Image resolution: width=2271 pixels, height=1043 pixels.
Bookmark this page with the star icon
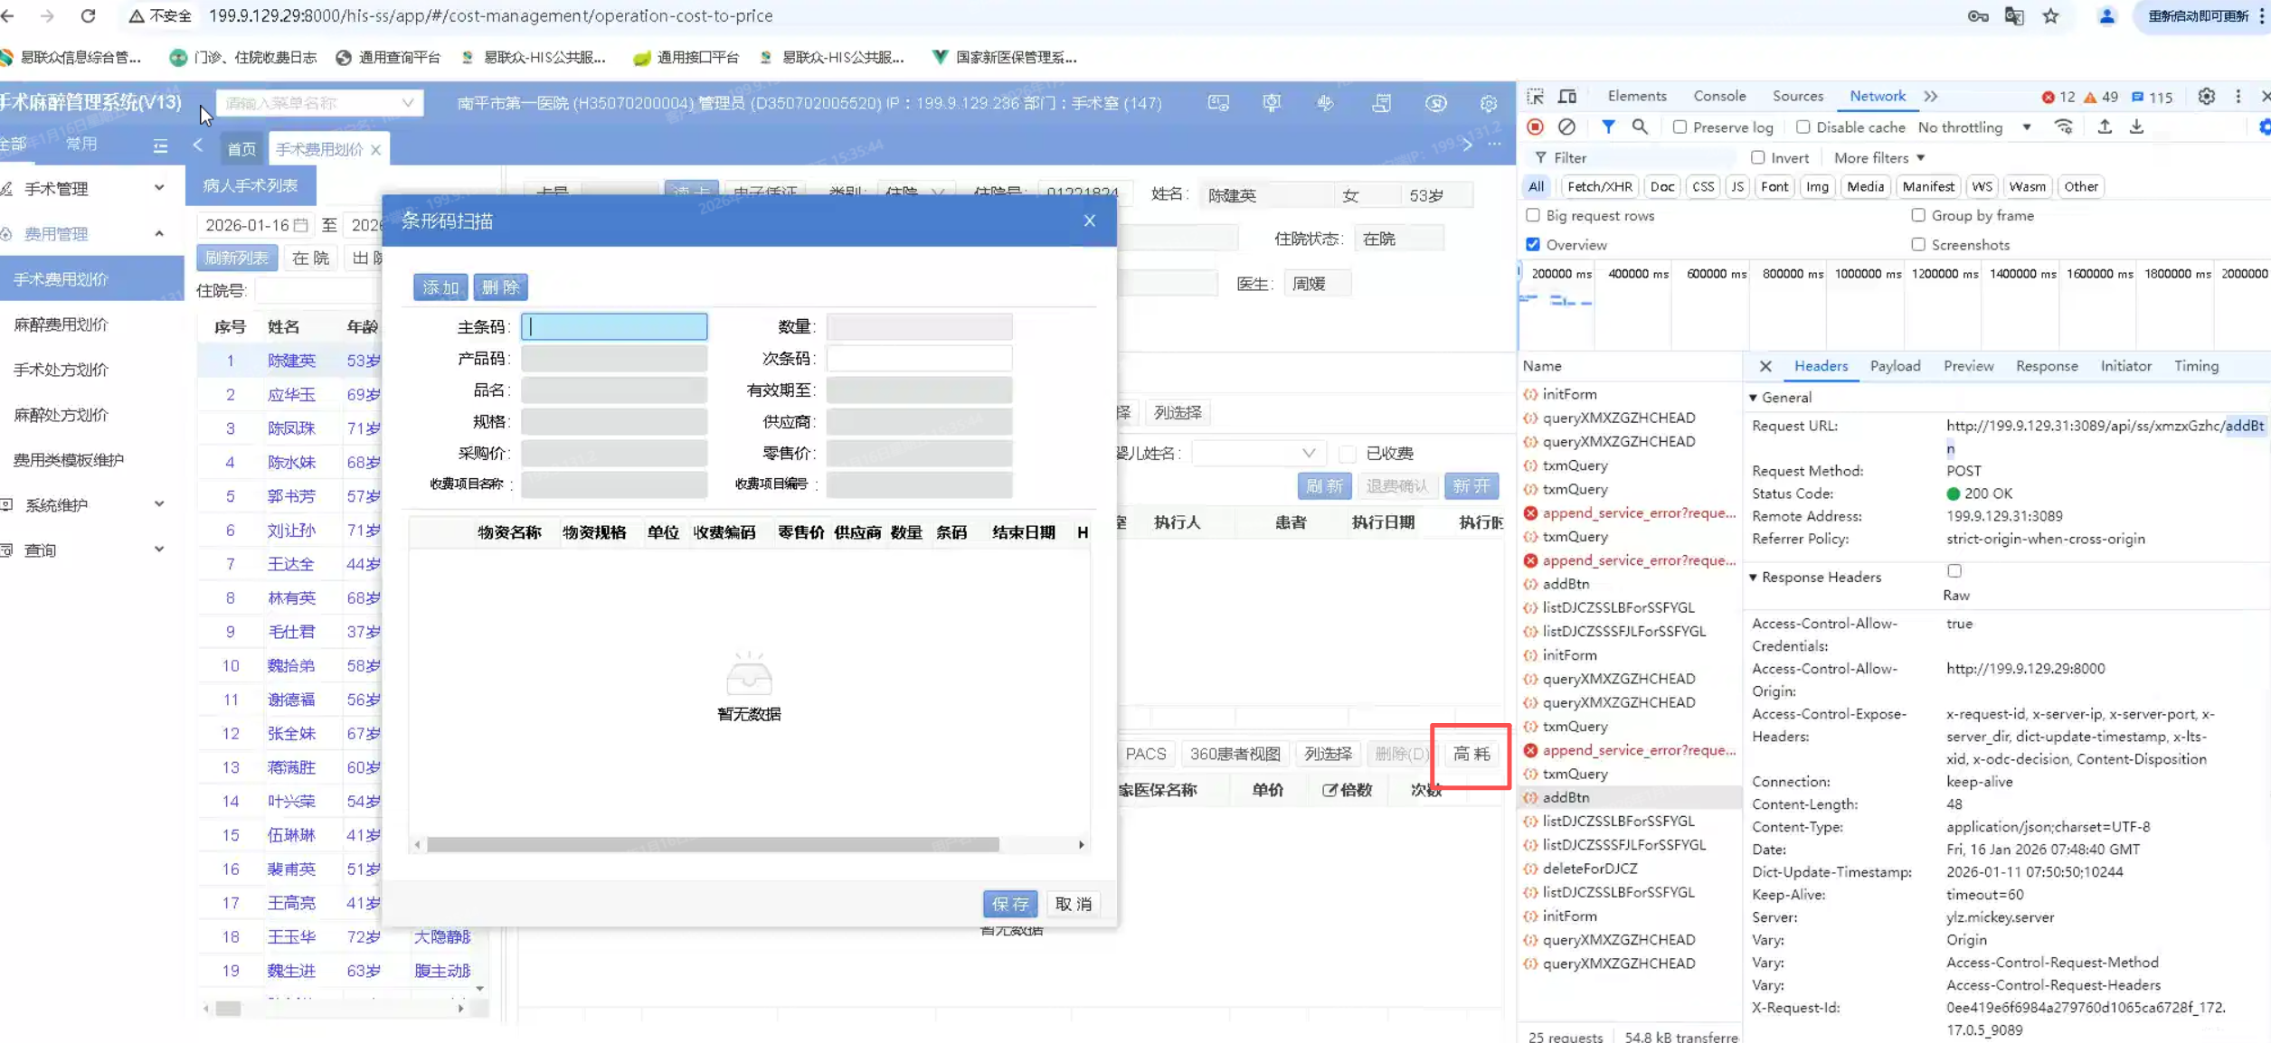(2050, 15)
